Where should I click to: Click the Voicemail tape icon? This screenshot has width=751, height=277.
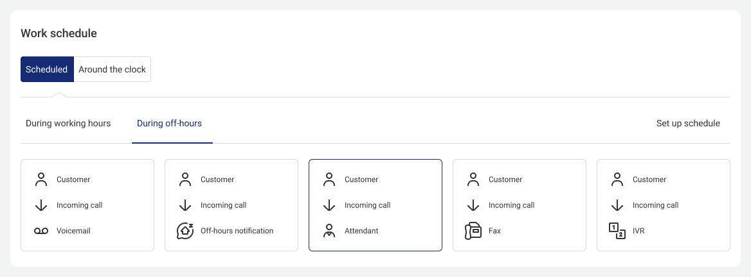click(x=41, y=231)
